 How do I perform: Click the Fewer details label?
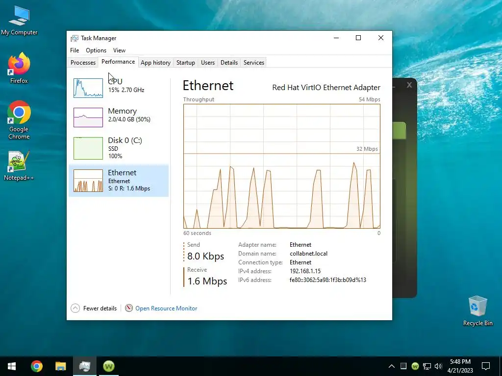(x=100, y=308)
